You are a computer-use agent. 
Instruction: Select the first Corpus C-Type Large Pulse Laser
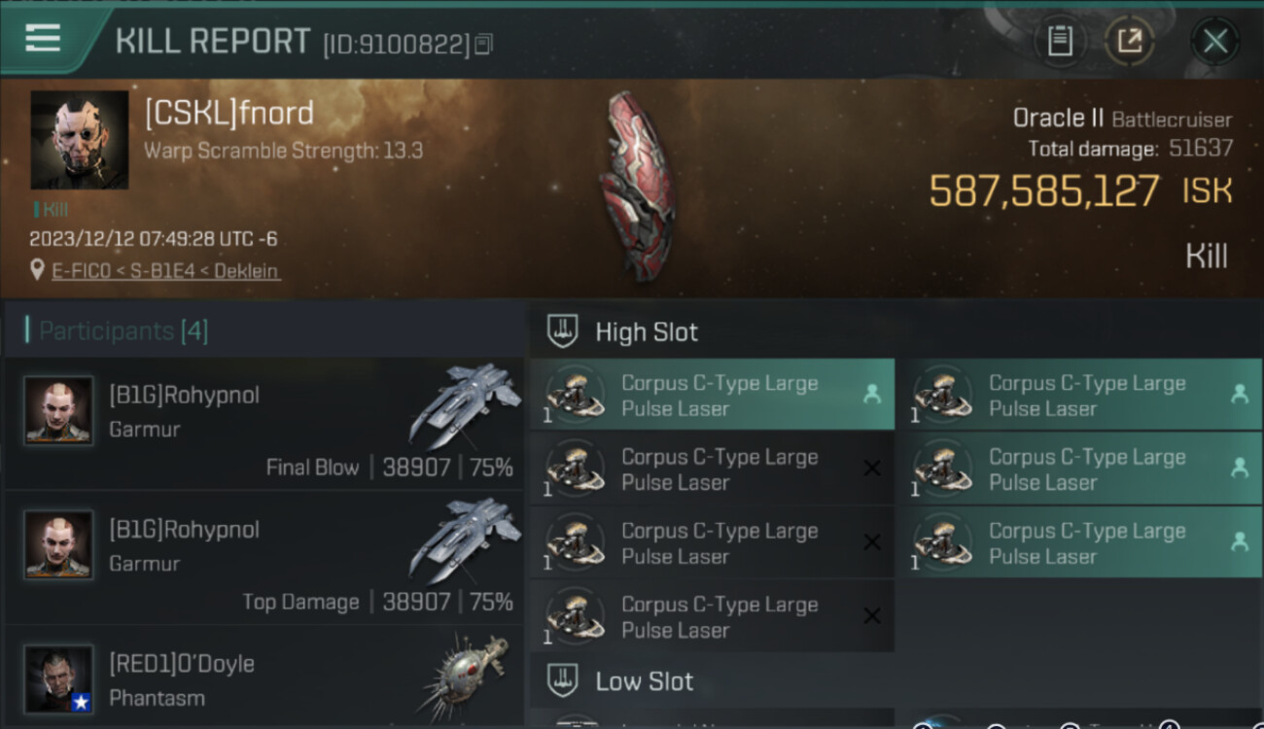[x=712, y=396]
